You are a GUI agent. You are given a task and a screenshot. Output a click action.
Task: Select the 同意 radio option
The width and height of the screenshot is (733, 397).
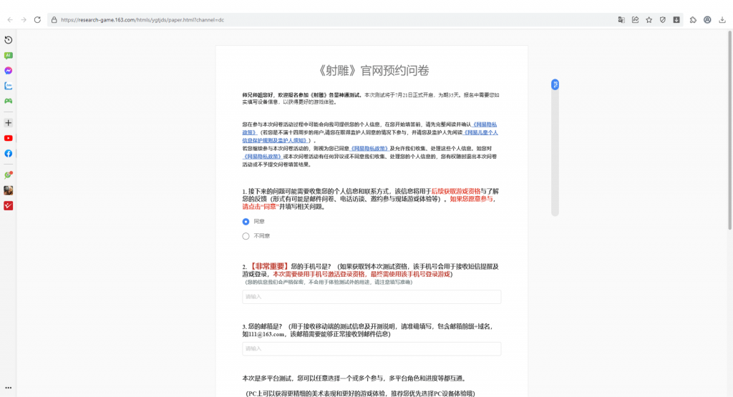(x=246, y=221)
